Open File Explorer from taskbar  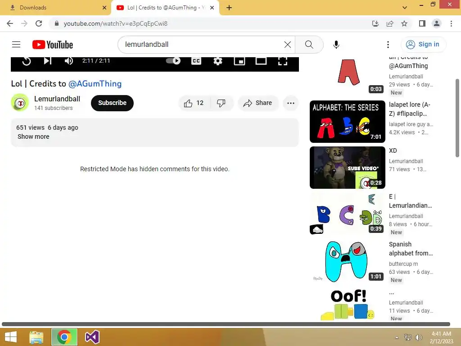pyautogui.click(x=36, y=337)
